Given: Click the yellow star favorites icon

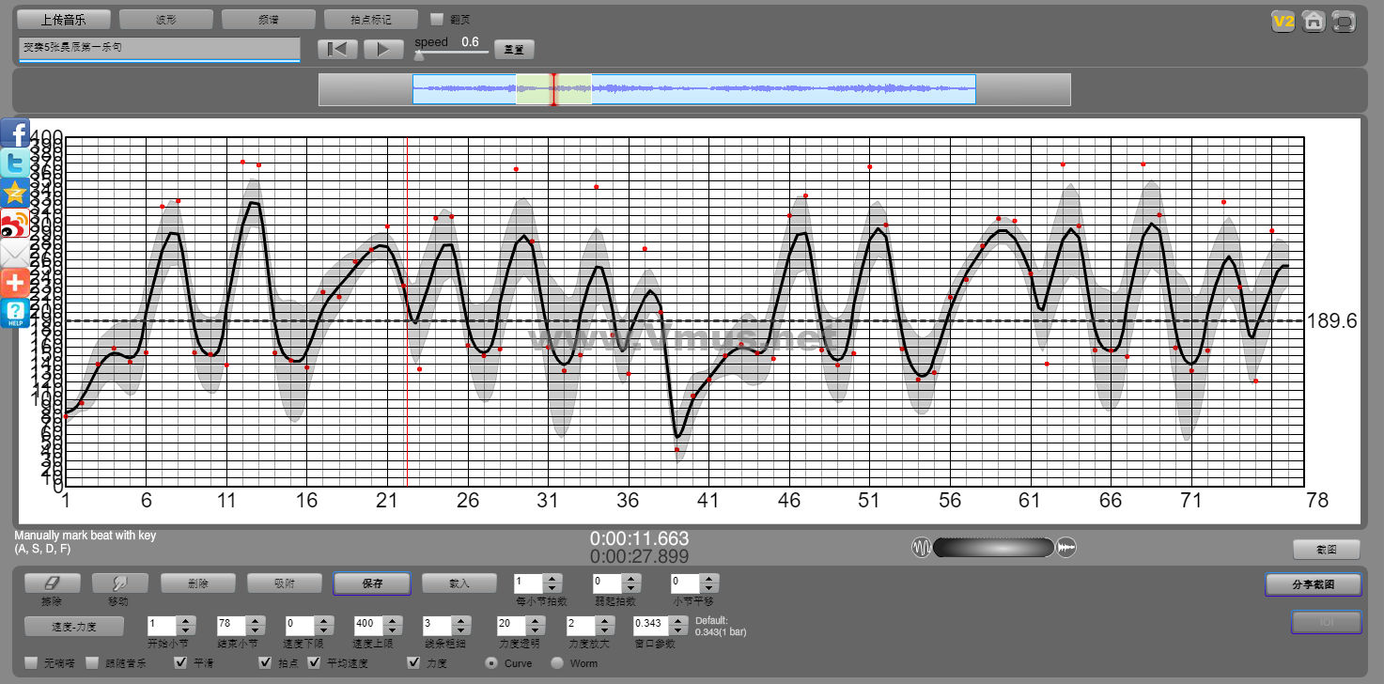Looking at the screenshot, I should tap(15, 194).
